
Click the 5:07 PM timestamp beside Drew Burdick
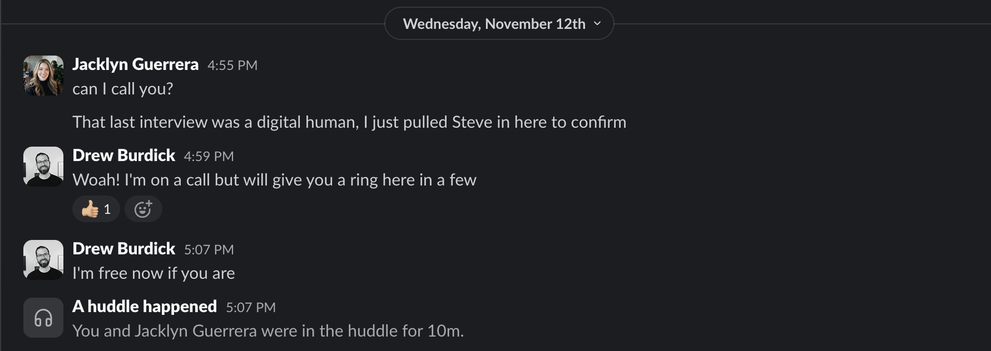click(x=209, y=250)
